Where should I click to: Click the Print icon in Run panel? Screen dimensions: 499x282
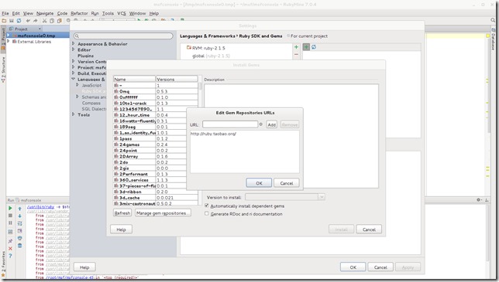tap(19, 238)
